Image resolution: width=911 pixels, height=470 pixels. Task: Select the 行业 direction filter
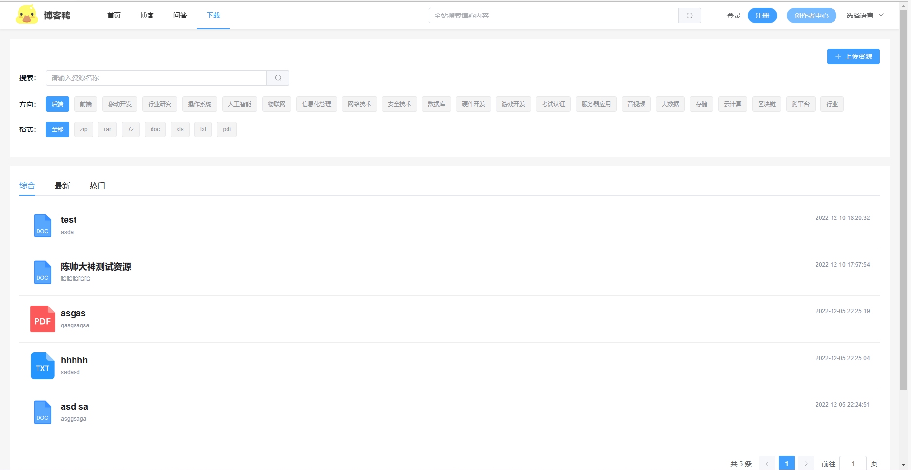[832, 104]
